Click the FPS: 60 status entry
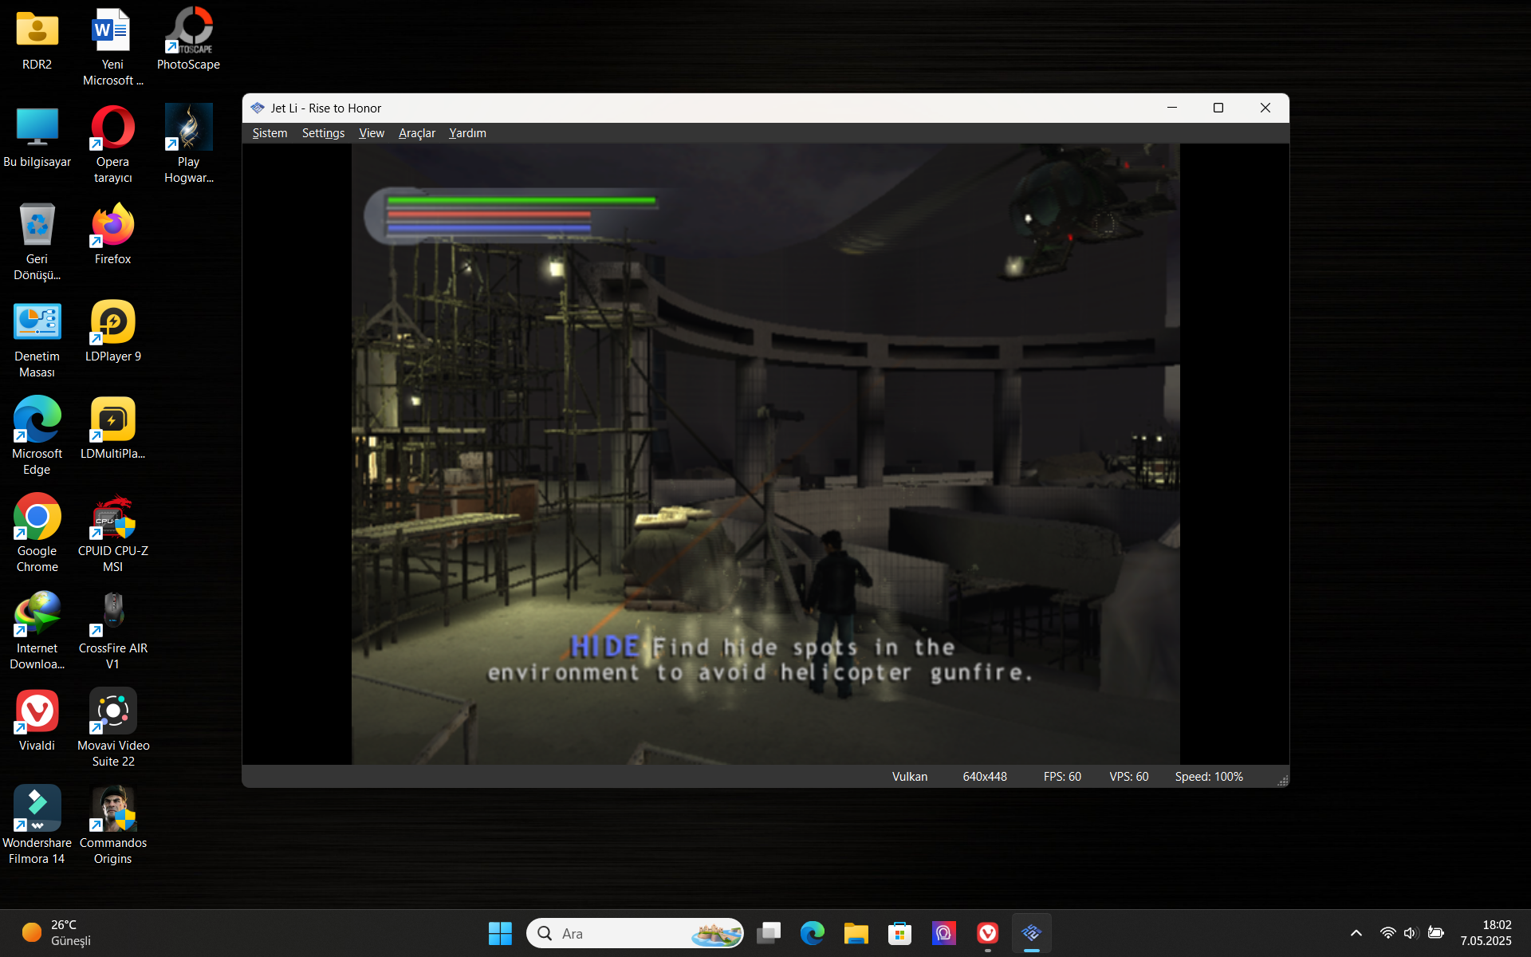This screenshot has width=1531, height=957. click(x=1062, y=777)
